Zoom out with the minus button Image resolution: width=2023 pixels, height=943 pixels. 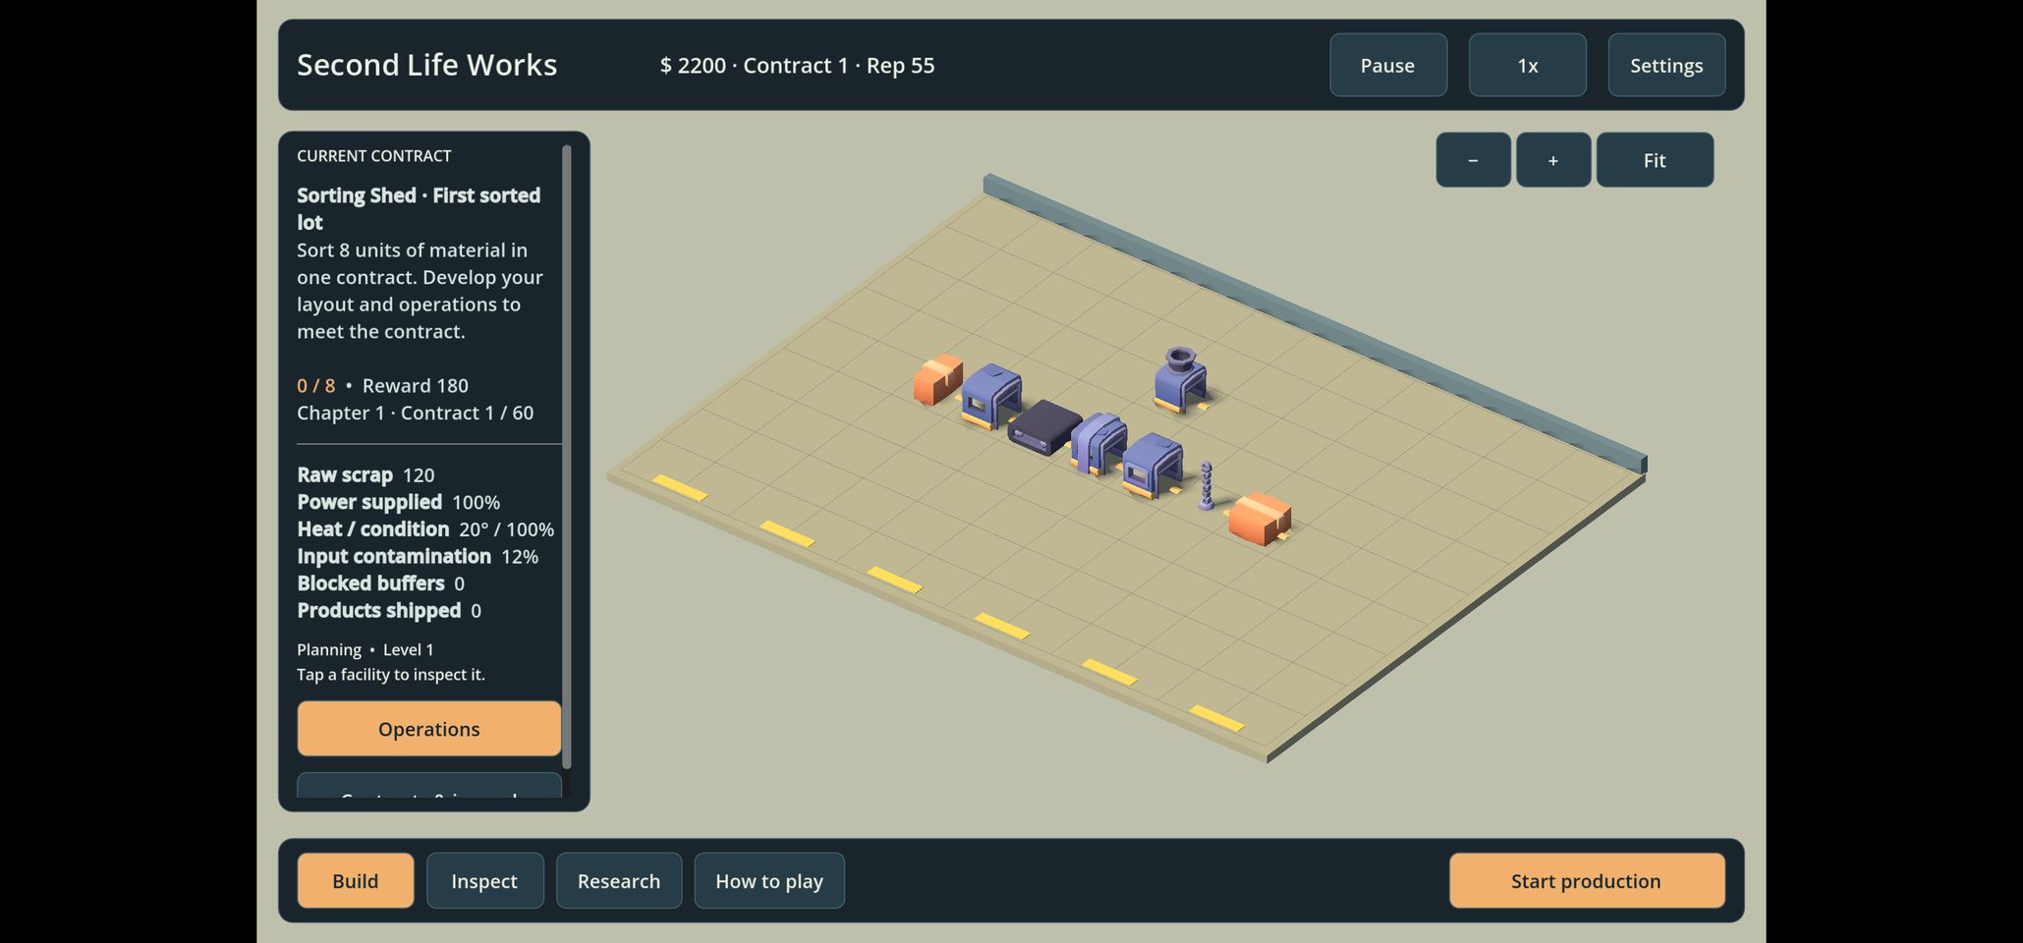tap(1473, 160)
